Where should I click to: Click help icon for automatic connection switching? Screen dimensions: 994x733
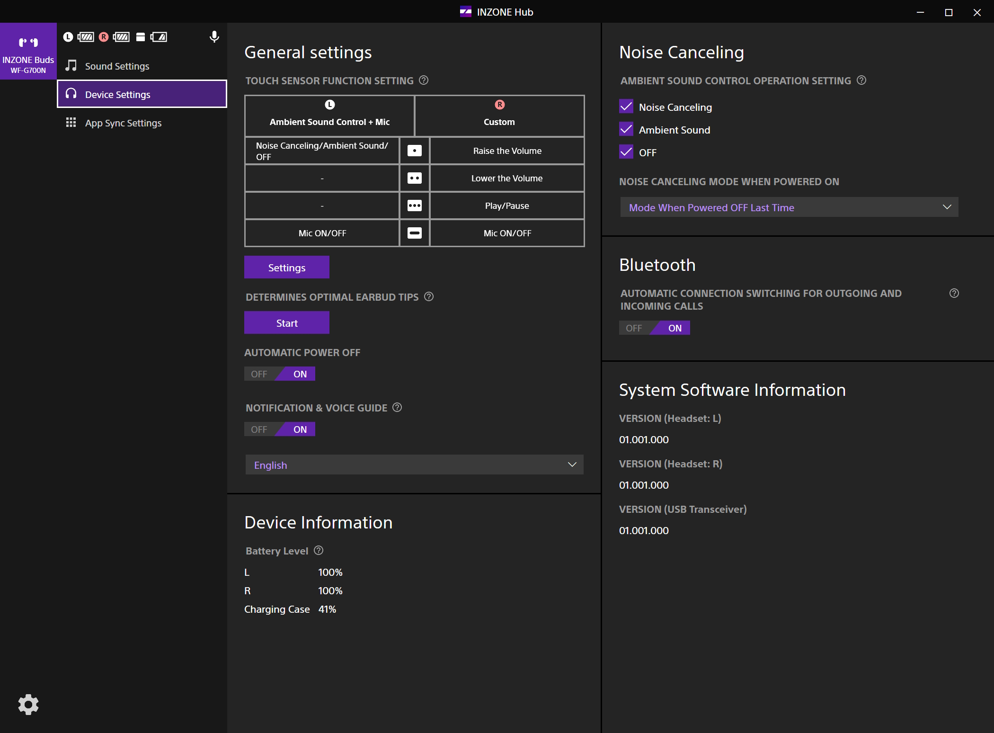pyautogui.click(x=954, y=294)
